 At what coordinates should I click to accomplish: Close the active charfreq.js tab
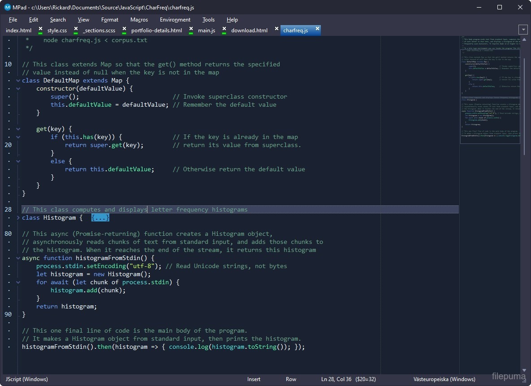tap(317, 29)
